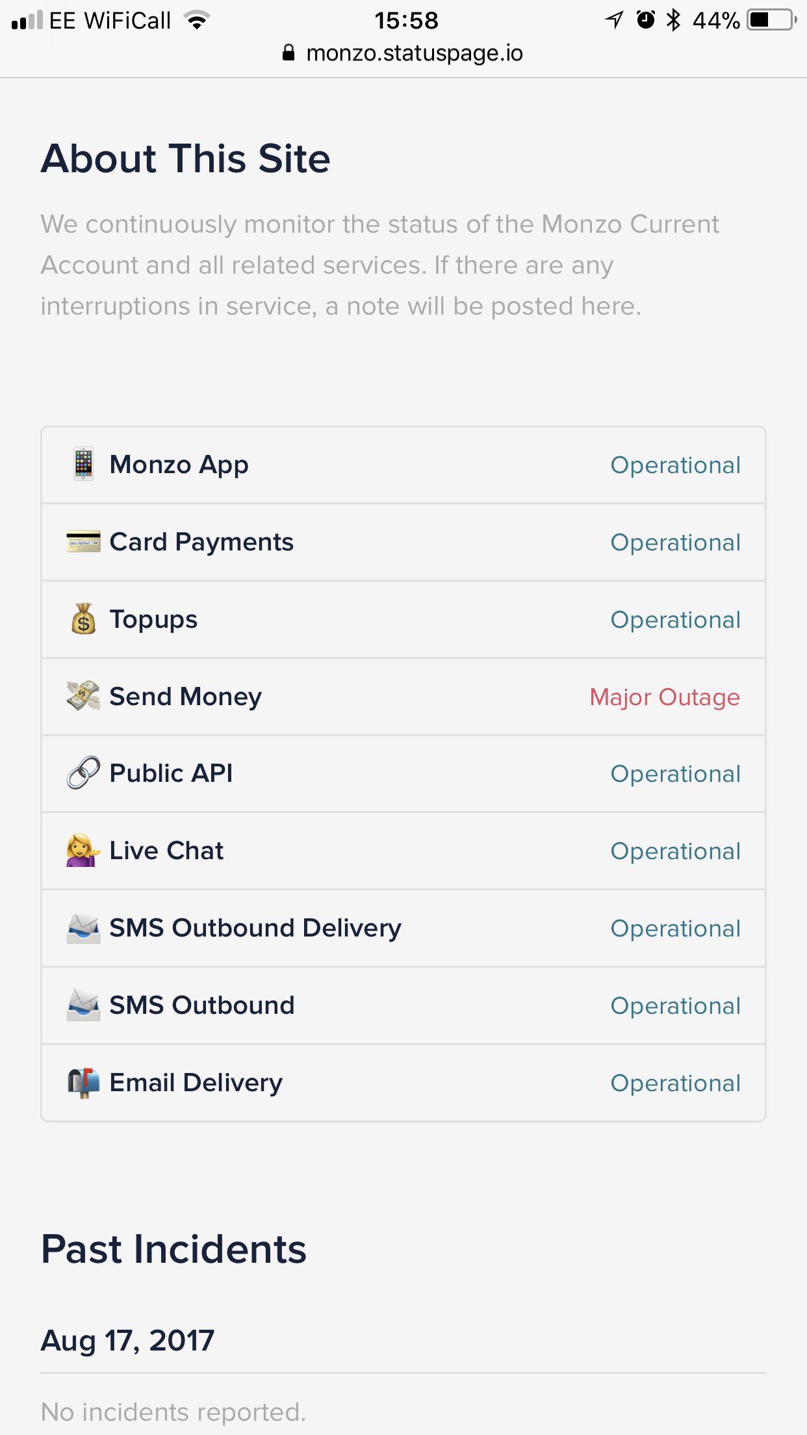
Task: Tap the phone icon beside Monzo App
Action: click(83, 464)
